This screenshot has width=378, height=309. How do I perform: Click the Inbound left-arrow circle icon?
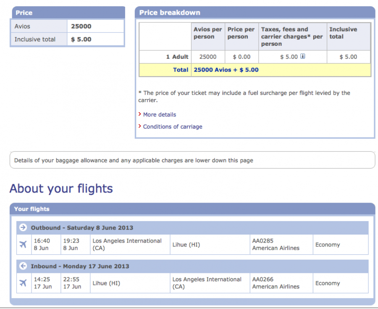coord(23,266)
